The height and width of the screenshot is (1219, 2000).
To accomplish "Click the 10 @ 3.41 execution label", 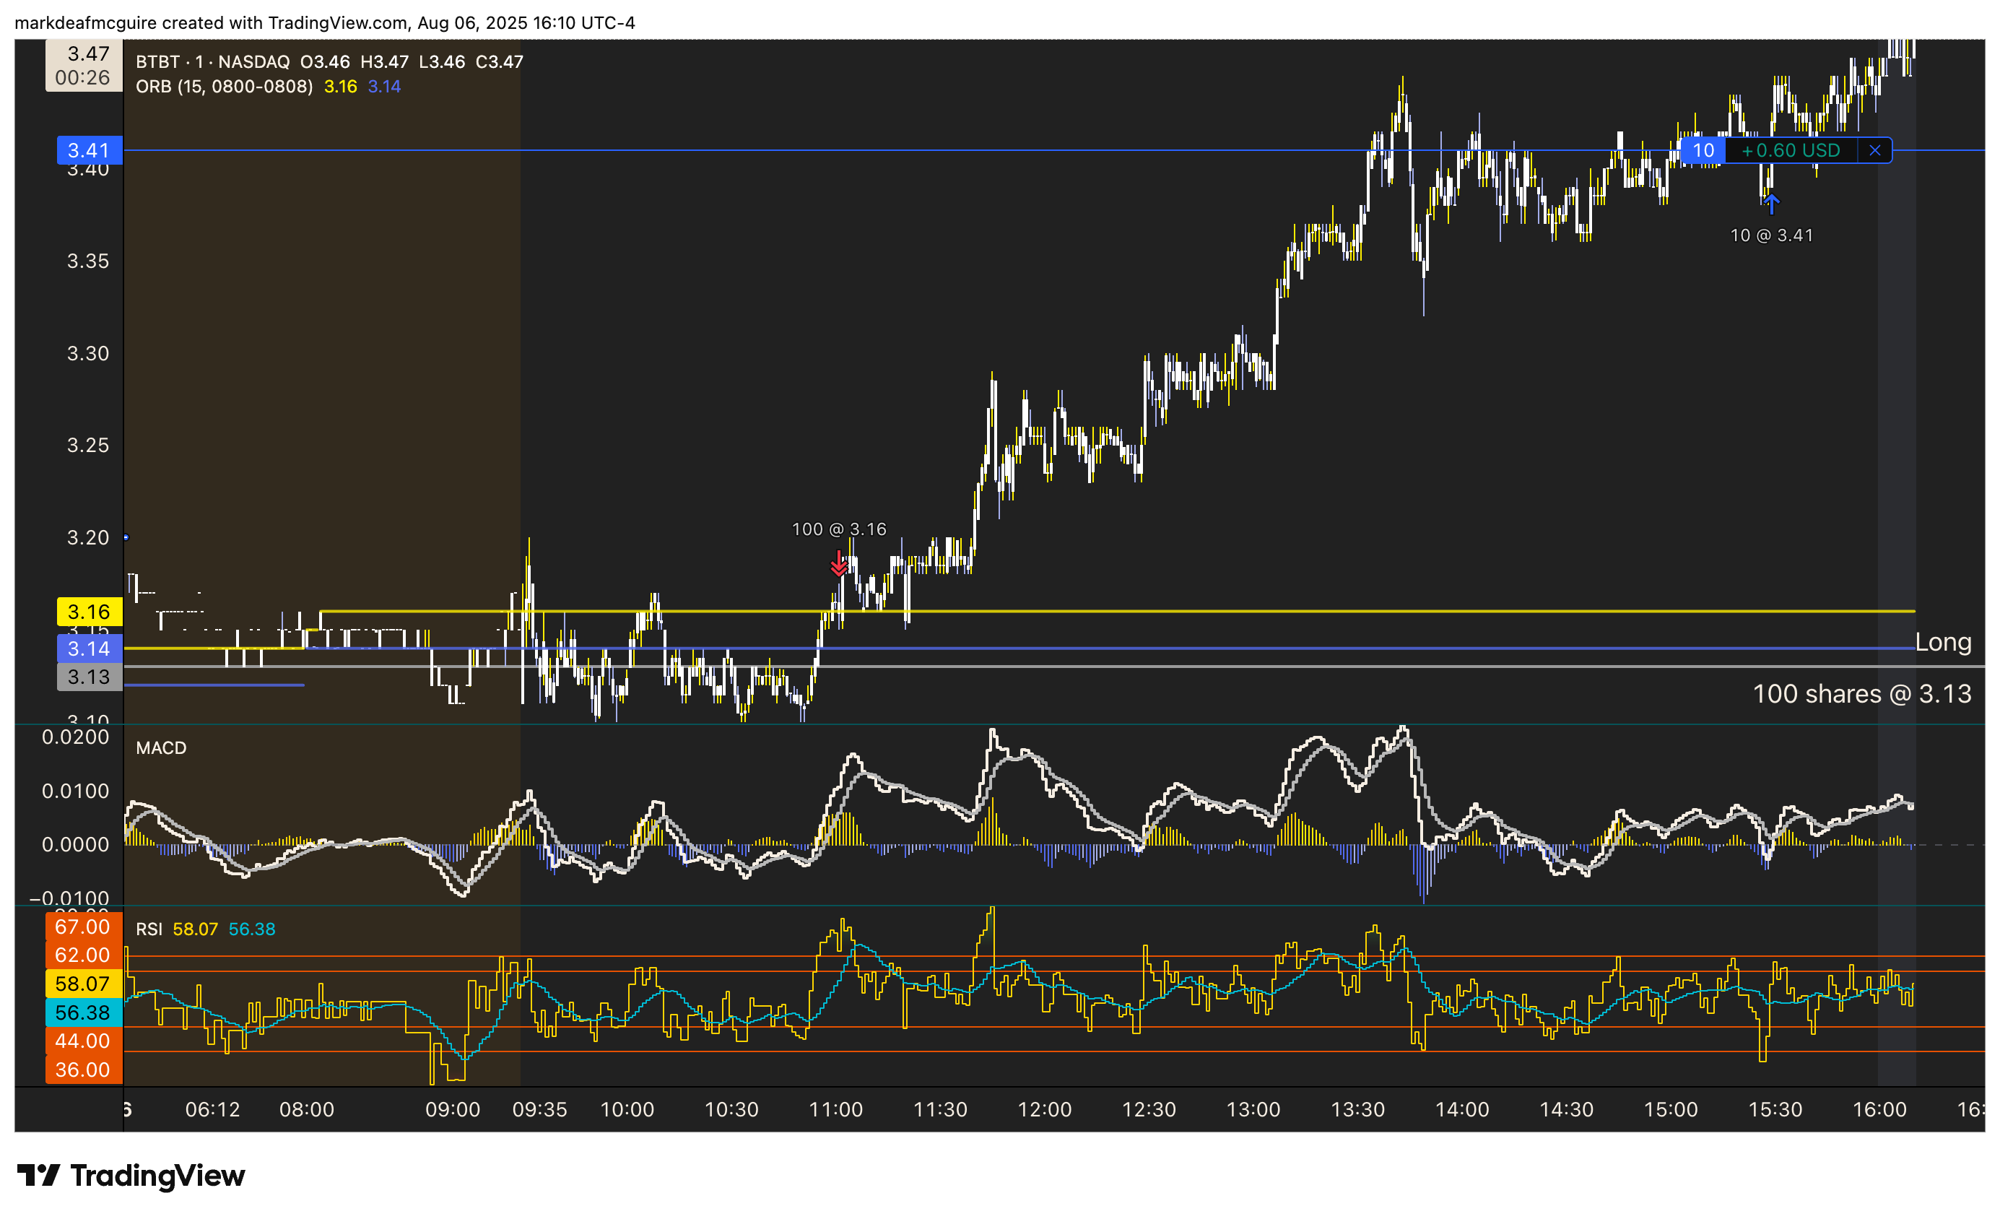I will pos(1771,235).
